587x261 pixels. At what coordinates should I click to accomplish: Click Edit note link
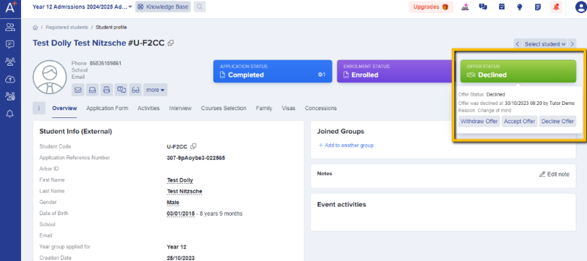554,174
